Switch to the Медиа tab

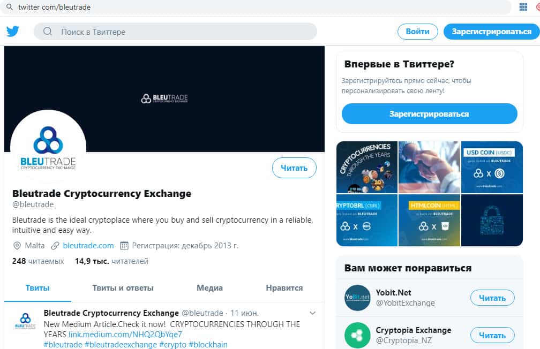coord(209,288)
